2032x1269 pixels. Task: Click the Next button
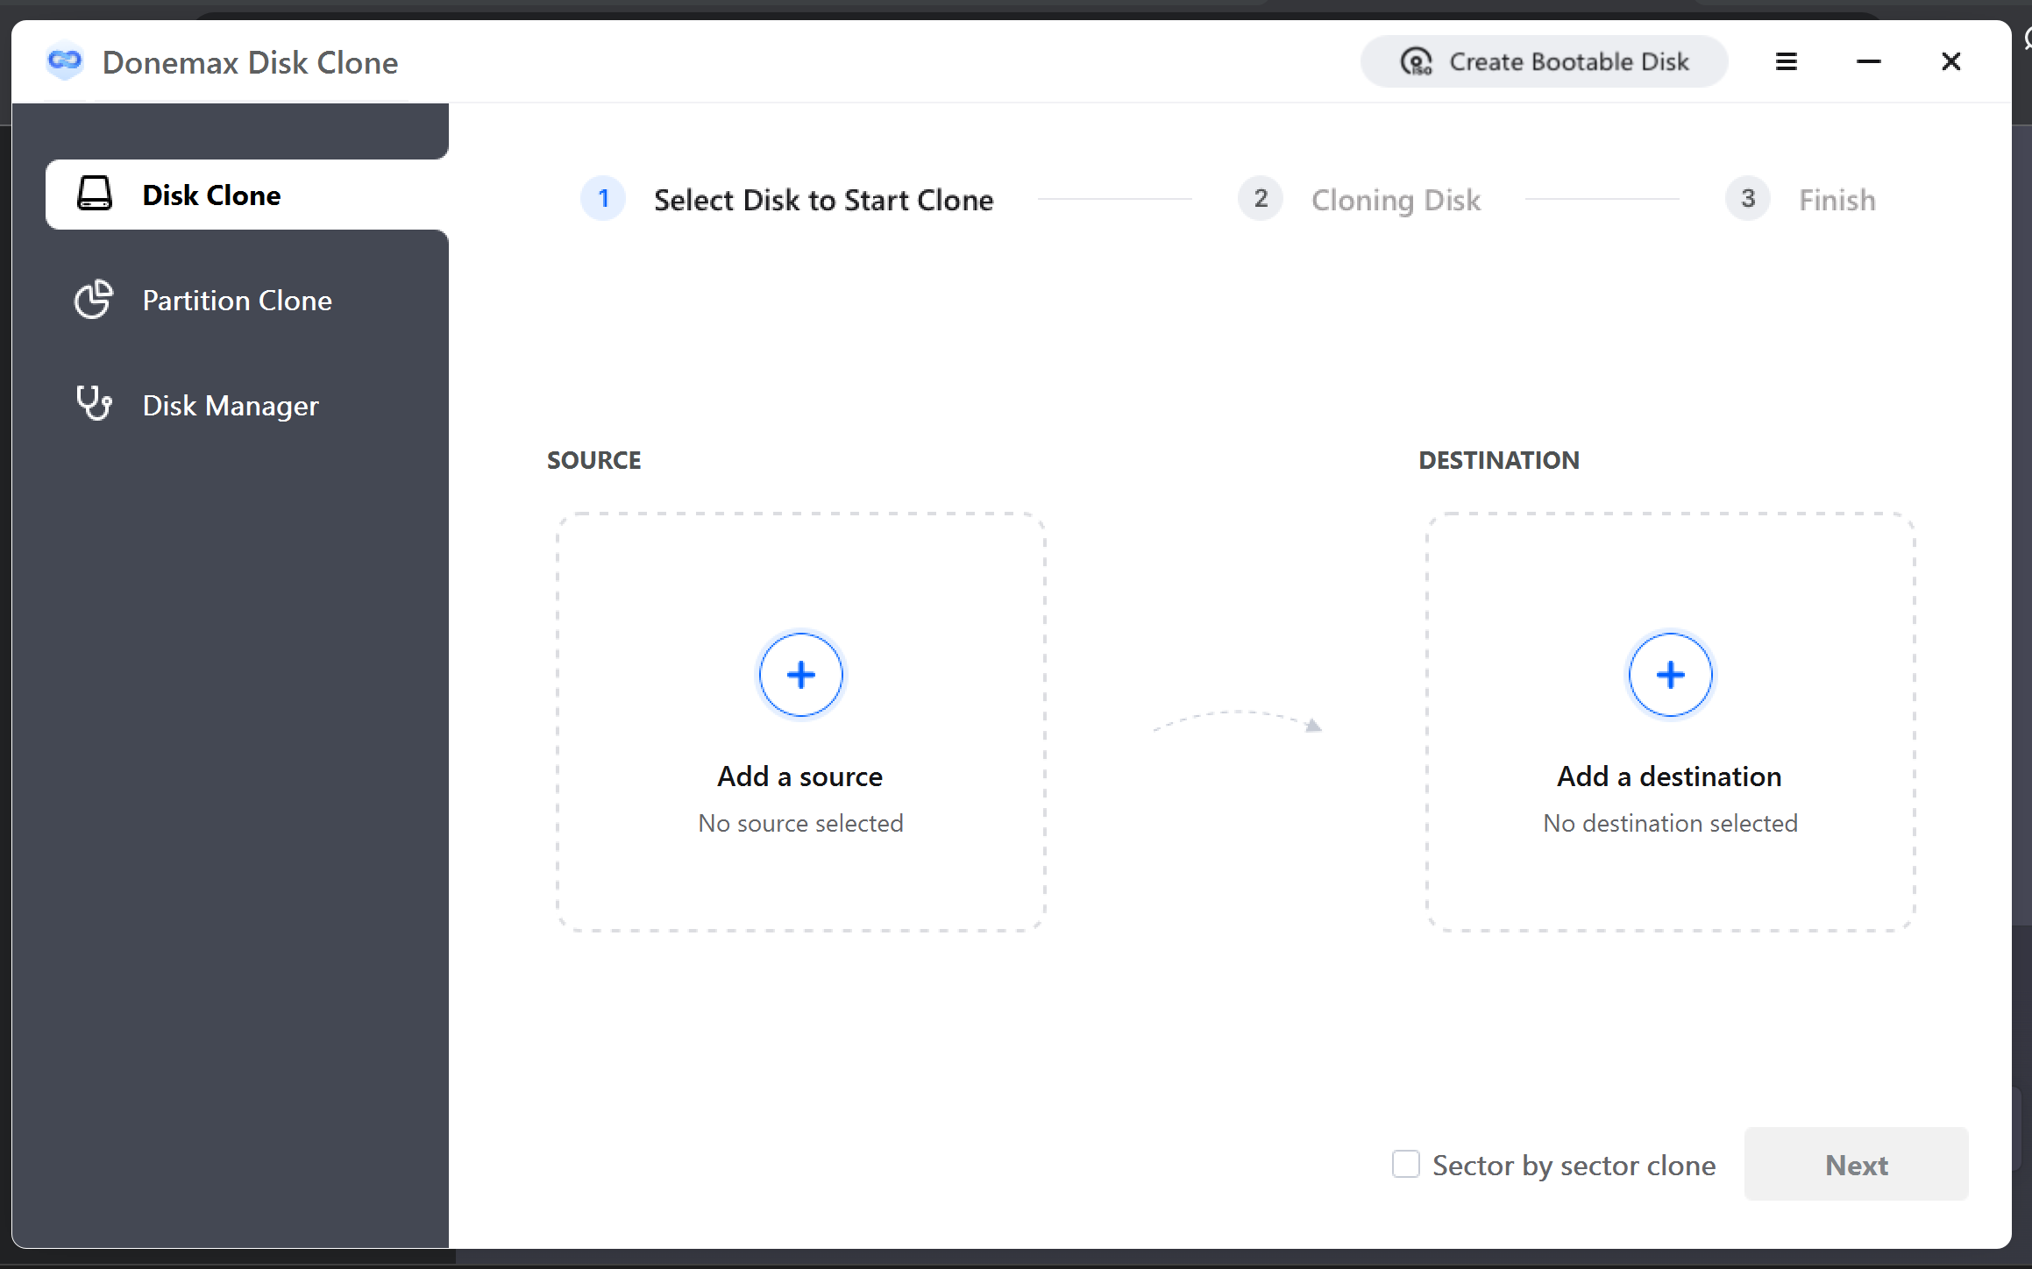pos(1856,1165)
